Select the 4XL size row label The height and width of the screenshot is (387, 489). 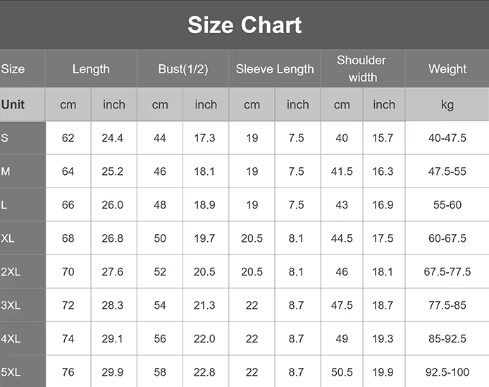pos(11,339)
